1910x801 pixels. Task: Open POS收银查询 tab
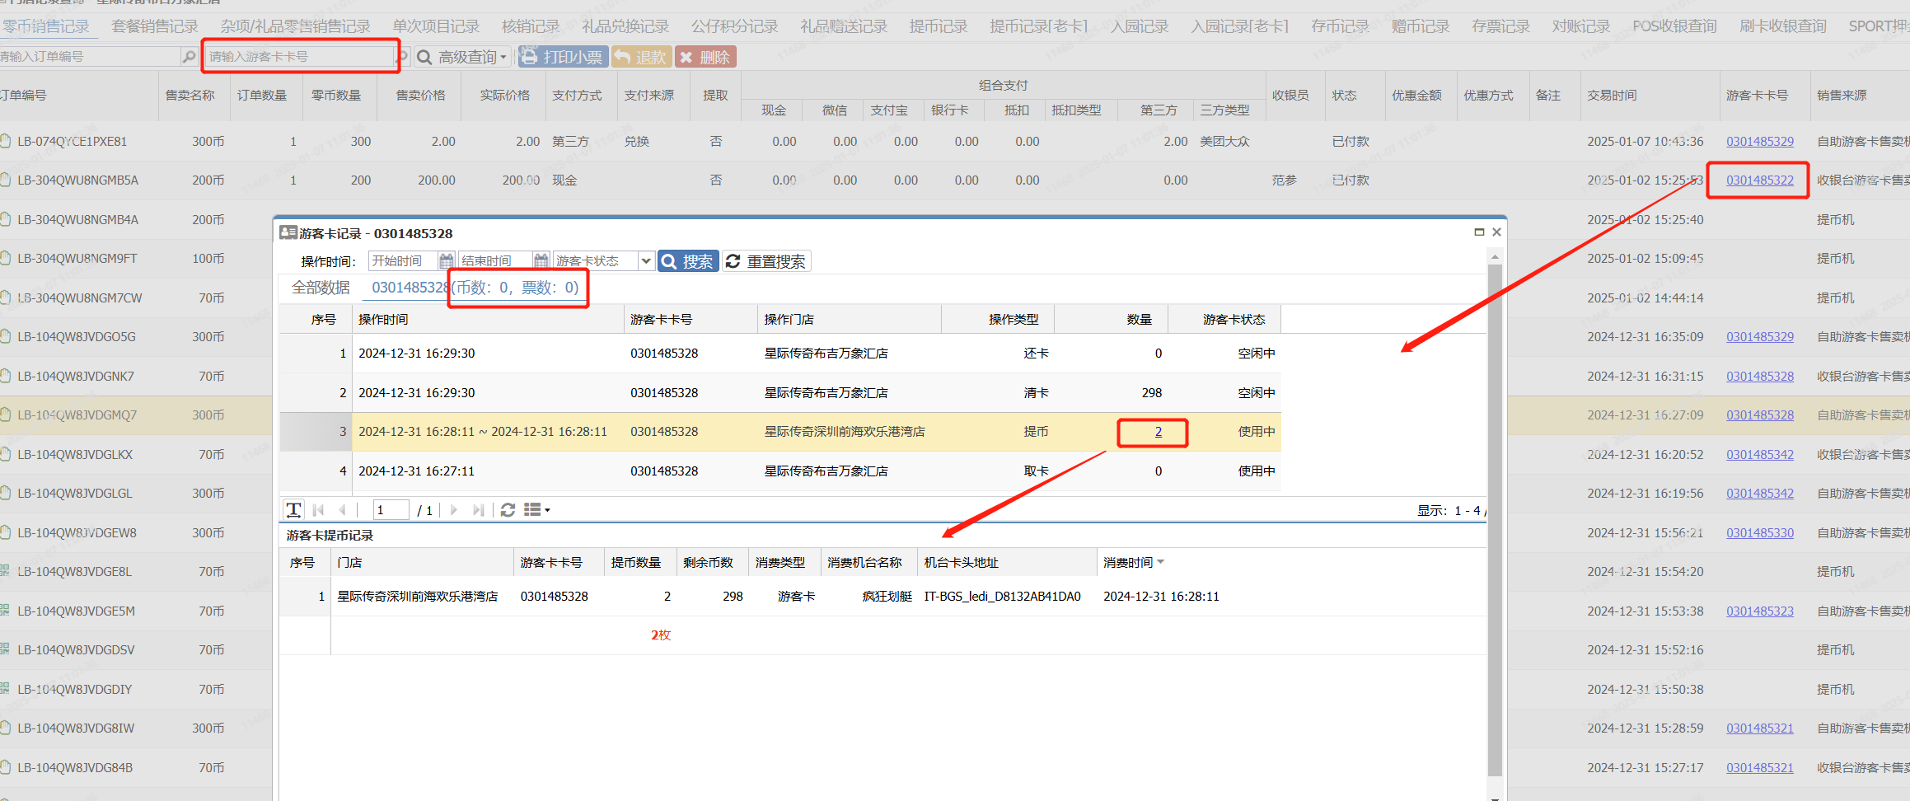coord(1675,26)
